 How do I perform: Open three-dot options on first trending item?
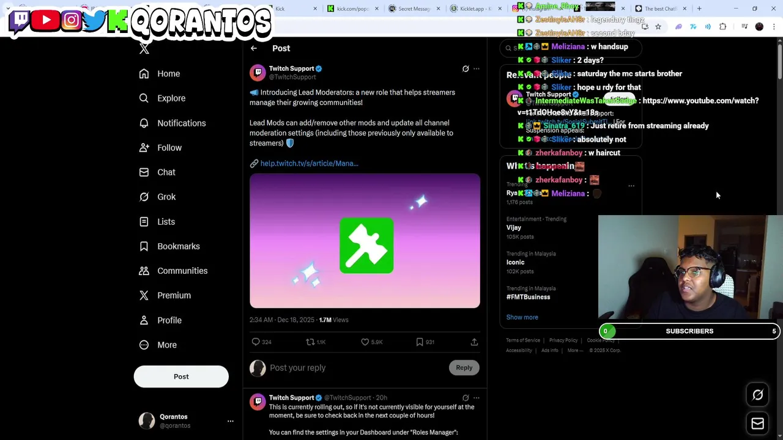click(631, 186)
